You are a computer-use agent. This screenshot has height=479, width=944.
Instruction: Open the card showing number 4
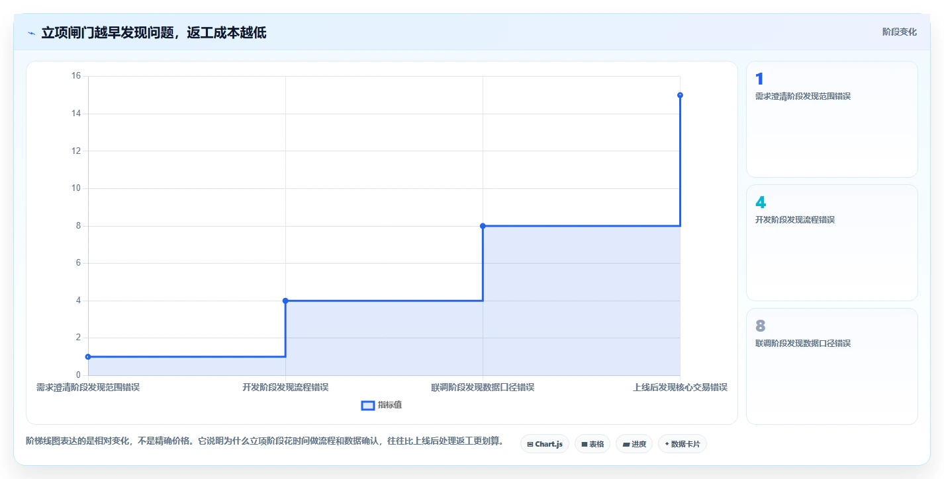832,242
